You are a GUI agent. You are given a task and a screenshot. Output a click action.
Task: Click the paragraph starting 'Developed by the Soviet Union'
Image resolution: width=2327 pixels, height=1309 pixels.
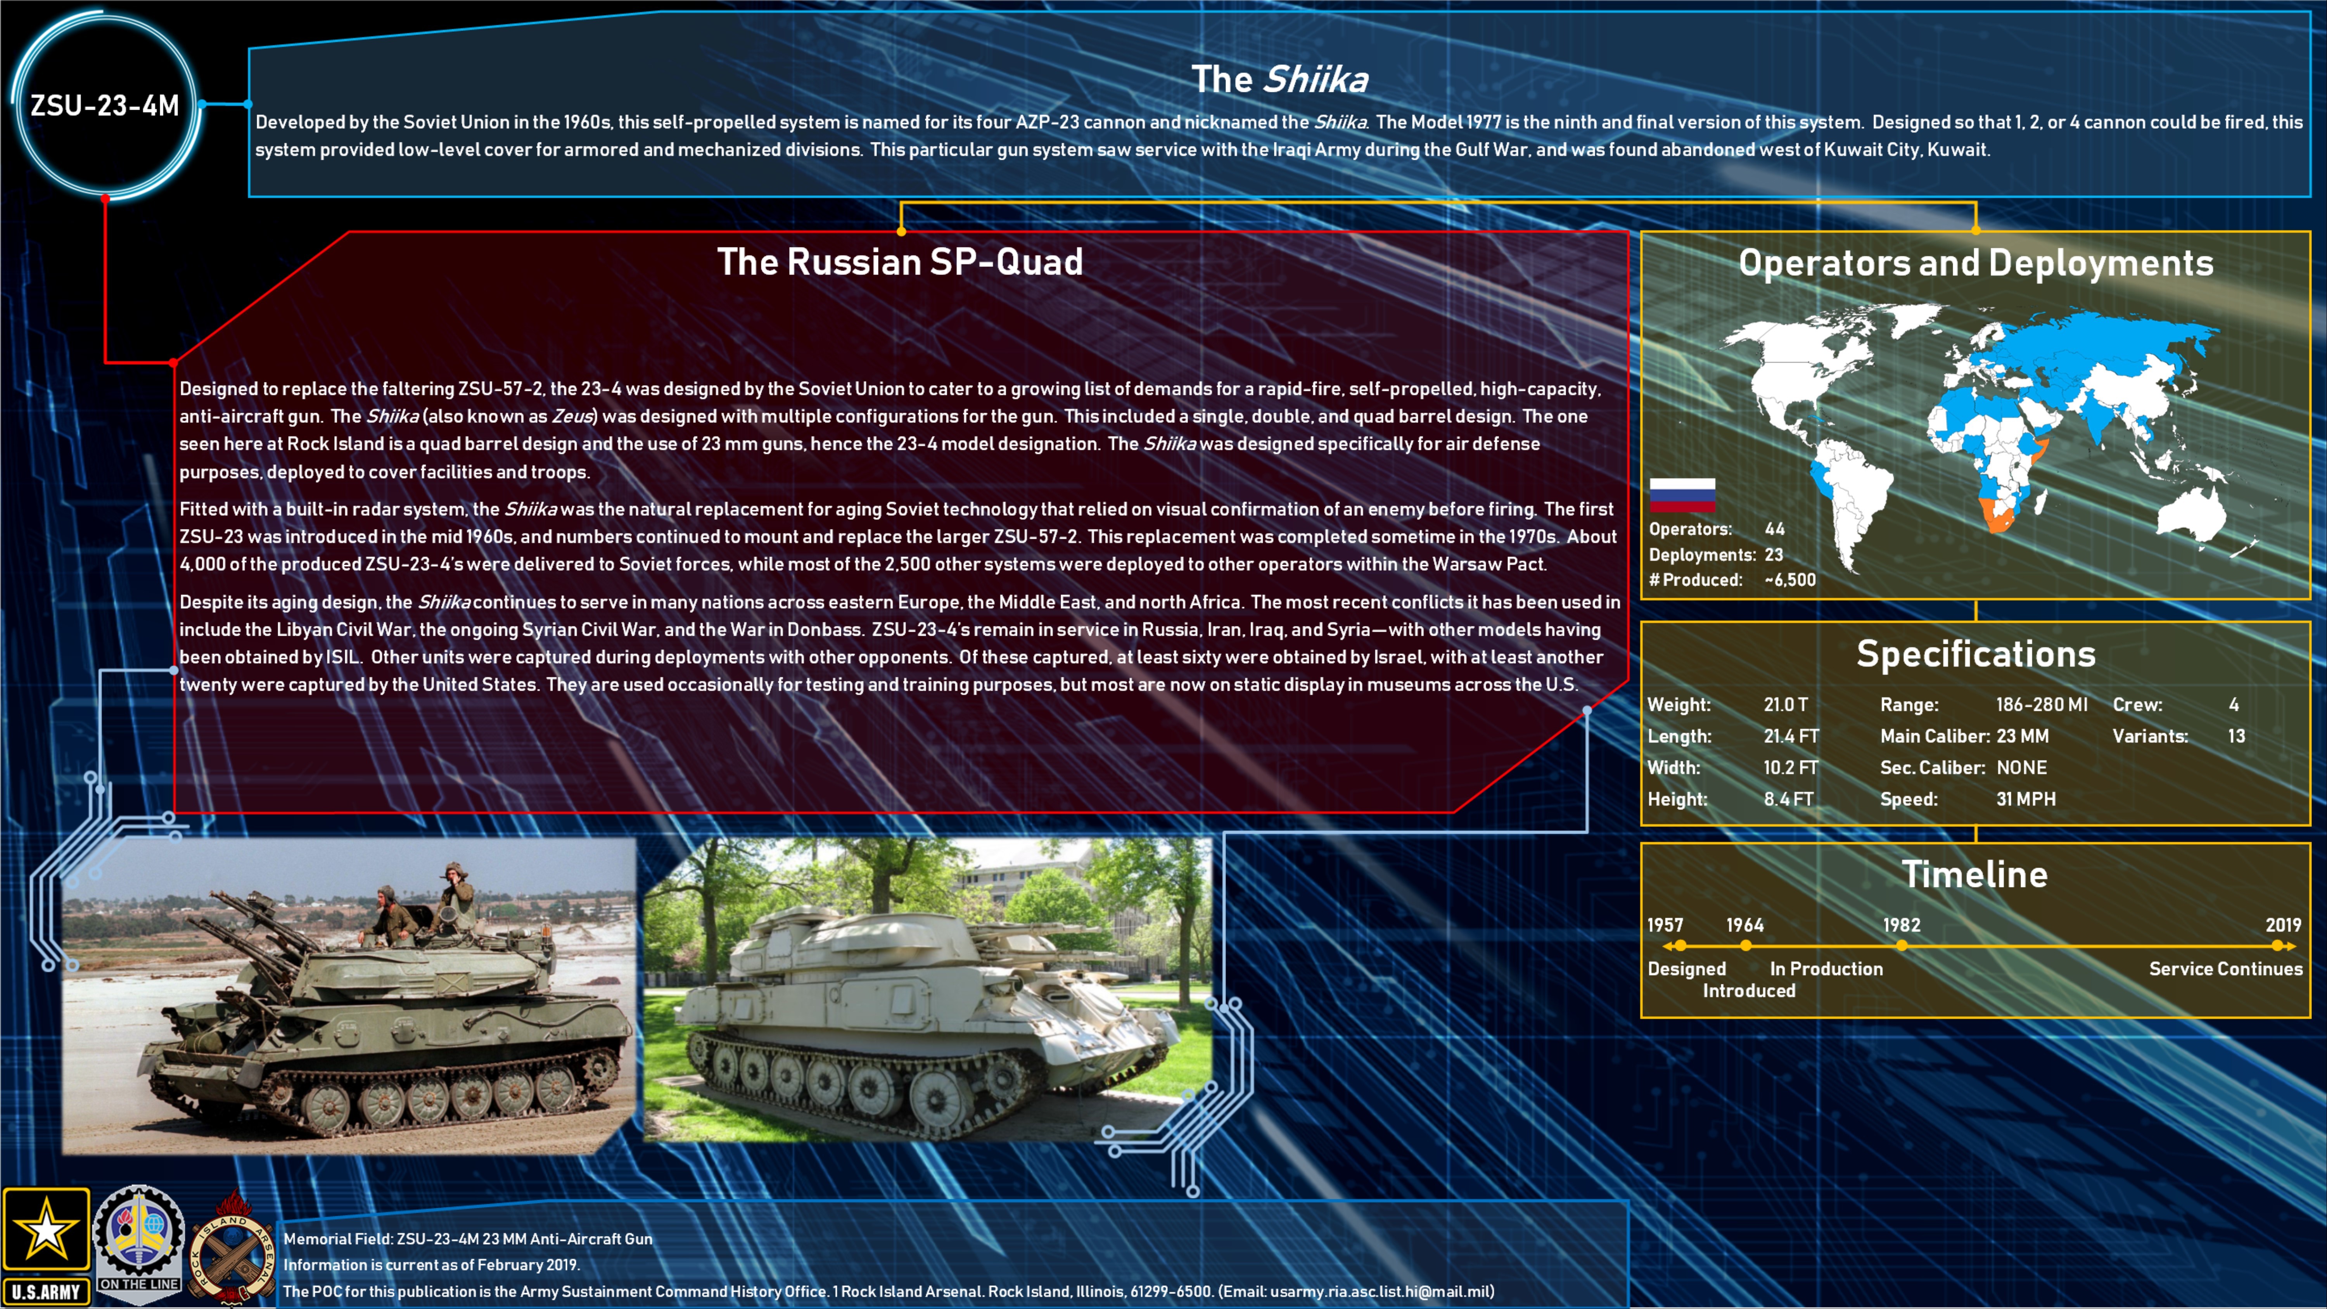coord(1279,135)
